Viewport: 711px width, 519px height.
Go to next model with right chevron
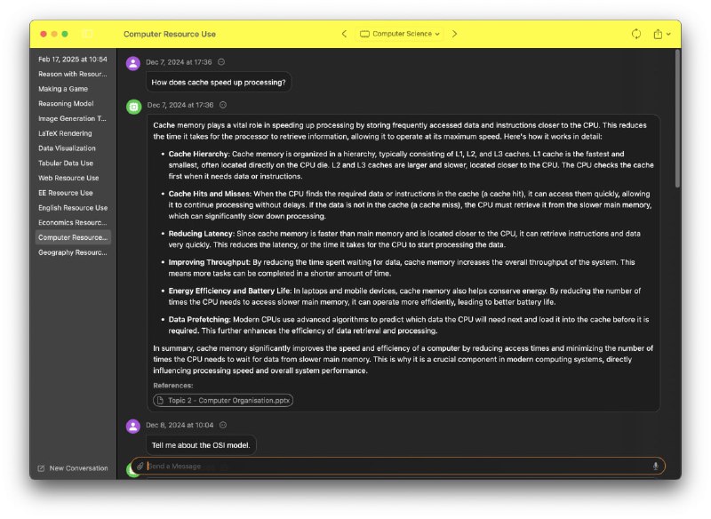pyautogui.click(x=454, y=34)
